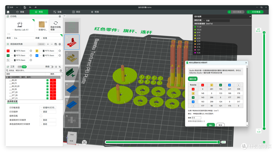Screen dimensions: 274x152
Task: Click the 重新计算 button in the dialog
Action: (193, 79)
